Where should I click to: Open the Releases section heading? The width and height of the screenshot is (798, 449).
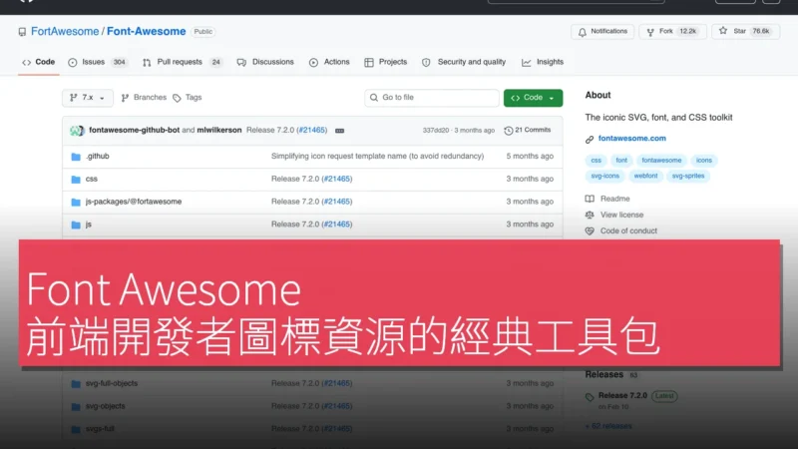604,375
